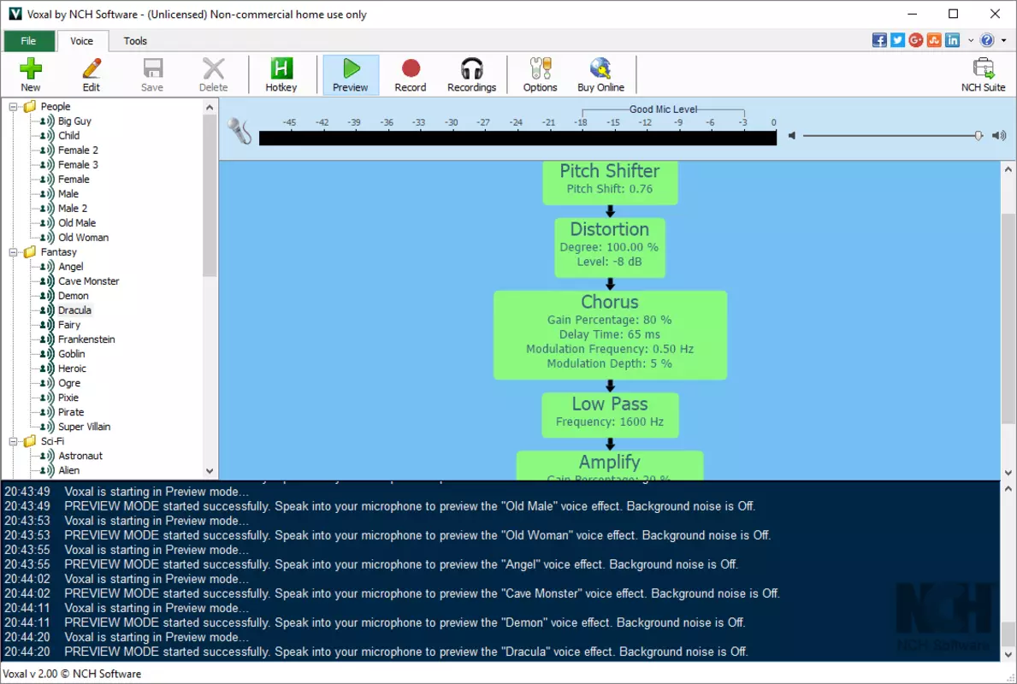This screenshot has width=1017, height=684.
Task: Share on Google Plus icon
Action: click(916, 40)
